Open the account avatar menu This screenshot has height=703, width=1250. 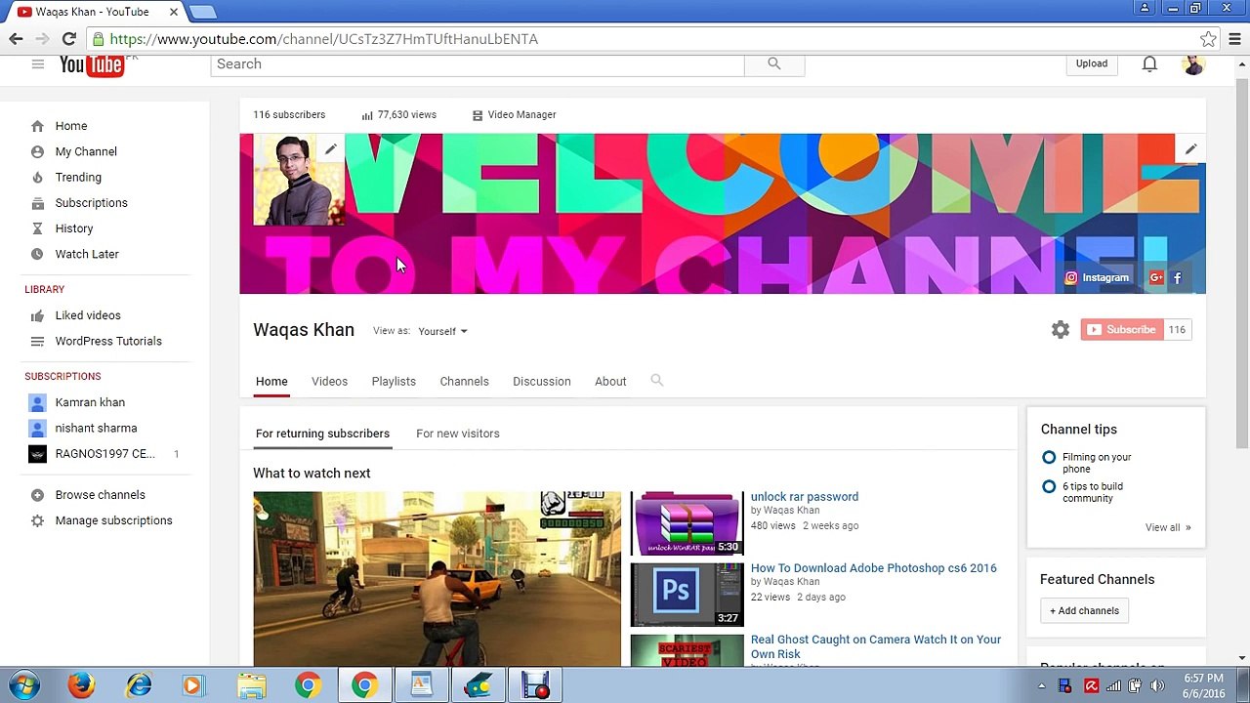coord(1193,64)
